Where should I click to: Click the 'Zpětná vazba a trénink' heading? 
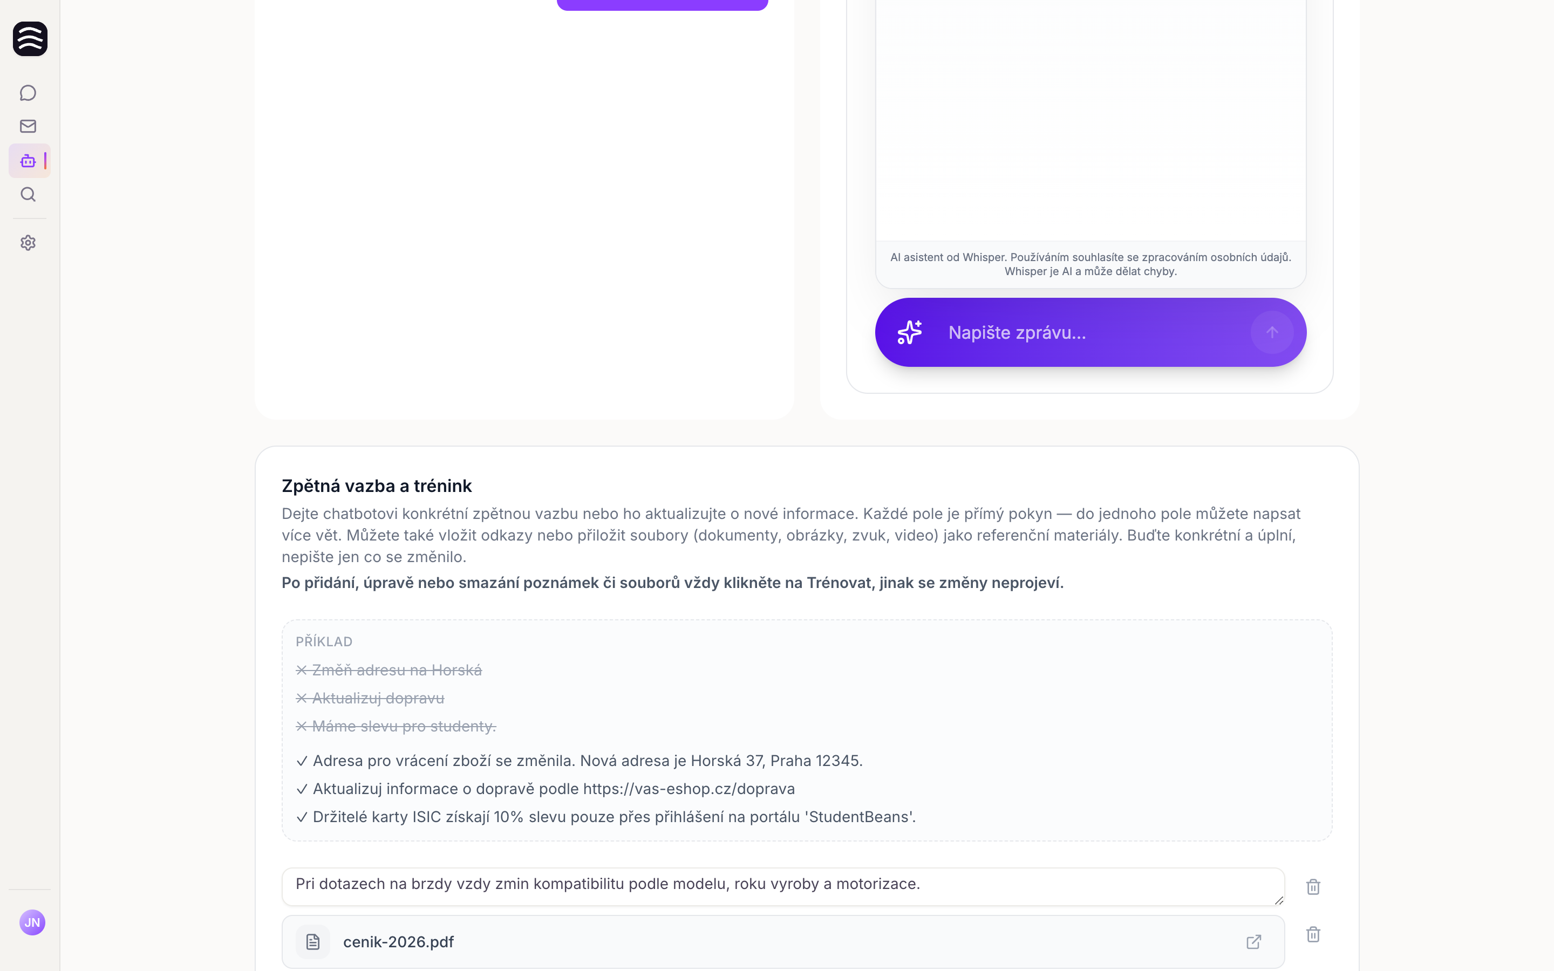(376, 486)
